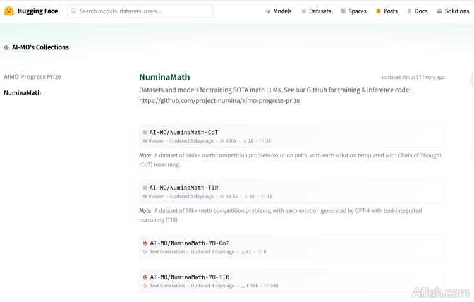Click the Hugging Face emoji logo
This screenshot has height=302, width=474.
click(x=9, y=11)
